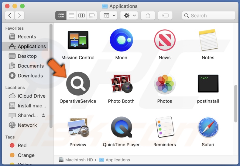Open the gear Action menu dropdown

point(129,15)
